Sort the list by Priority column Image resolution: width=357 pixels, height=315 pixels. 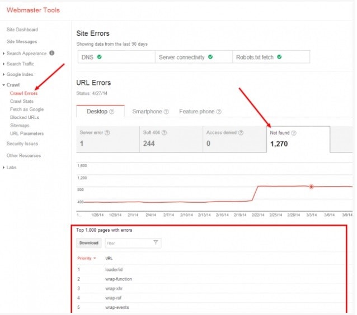(x=86, y=259)
